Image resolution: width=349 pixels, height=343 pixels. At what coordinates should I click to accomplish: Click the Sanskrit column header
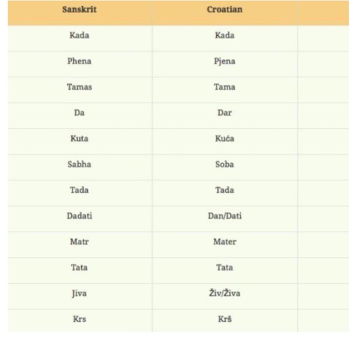(x=79, y=9)
